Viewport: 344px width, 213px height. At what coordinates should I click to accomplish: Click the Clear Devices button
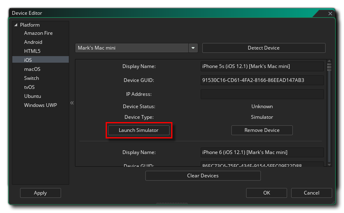[203, 176]
